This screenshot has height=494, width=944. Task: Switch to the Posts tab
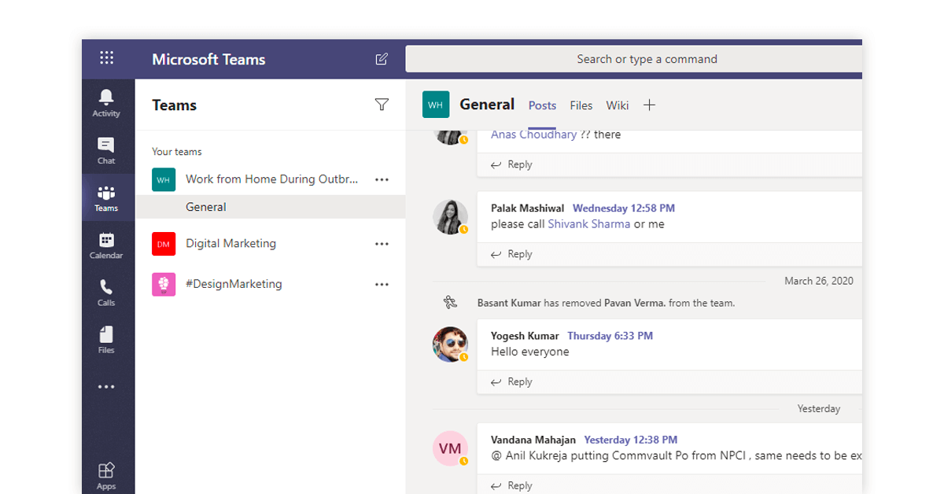[x=542, y=105]
